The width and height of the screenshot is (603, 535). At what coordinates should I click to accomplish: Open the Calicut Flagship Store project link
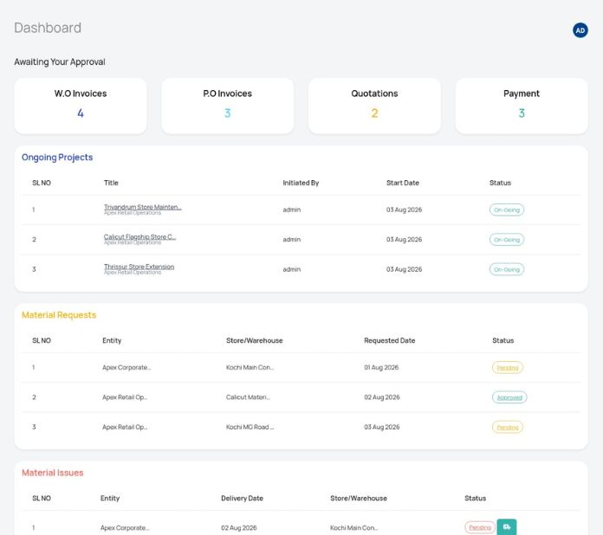point(139,236)
